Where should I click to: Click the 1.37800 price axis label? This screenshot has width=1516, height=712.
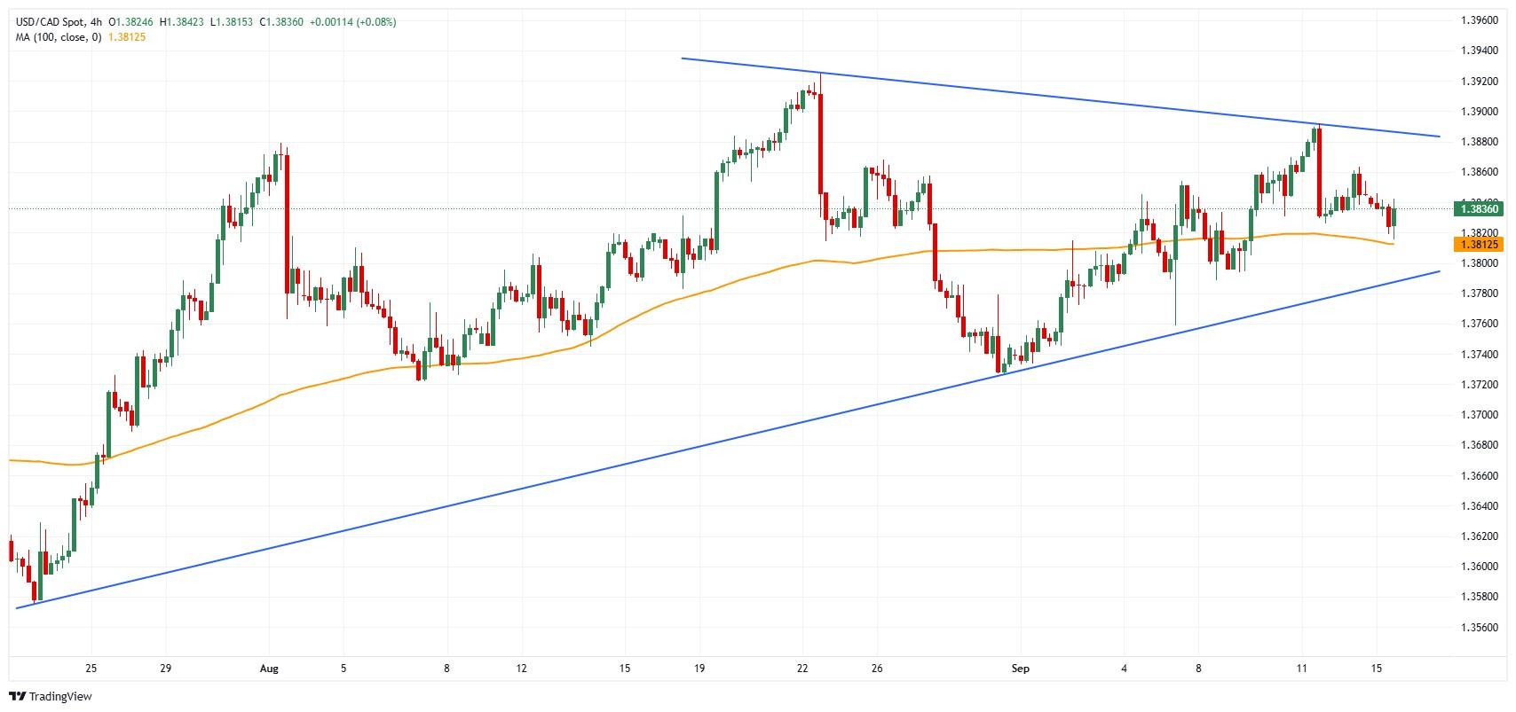pyautogui.click(x=1478, y=293)
